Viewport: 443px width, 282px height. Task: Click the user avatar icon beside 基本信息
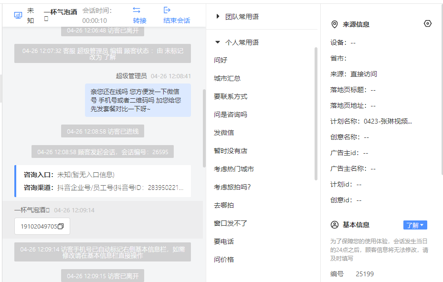pyautogui.click(x=335, y=225)
